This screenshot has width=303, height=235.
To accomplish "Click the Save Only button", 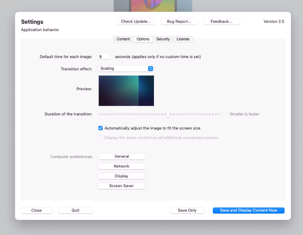I will point(187,210).
